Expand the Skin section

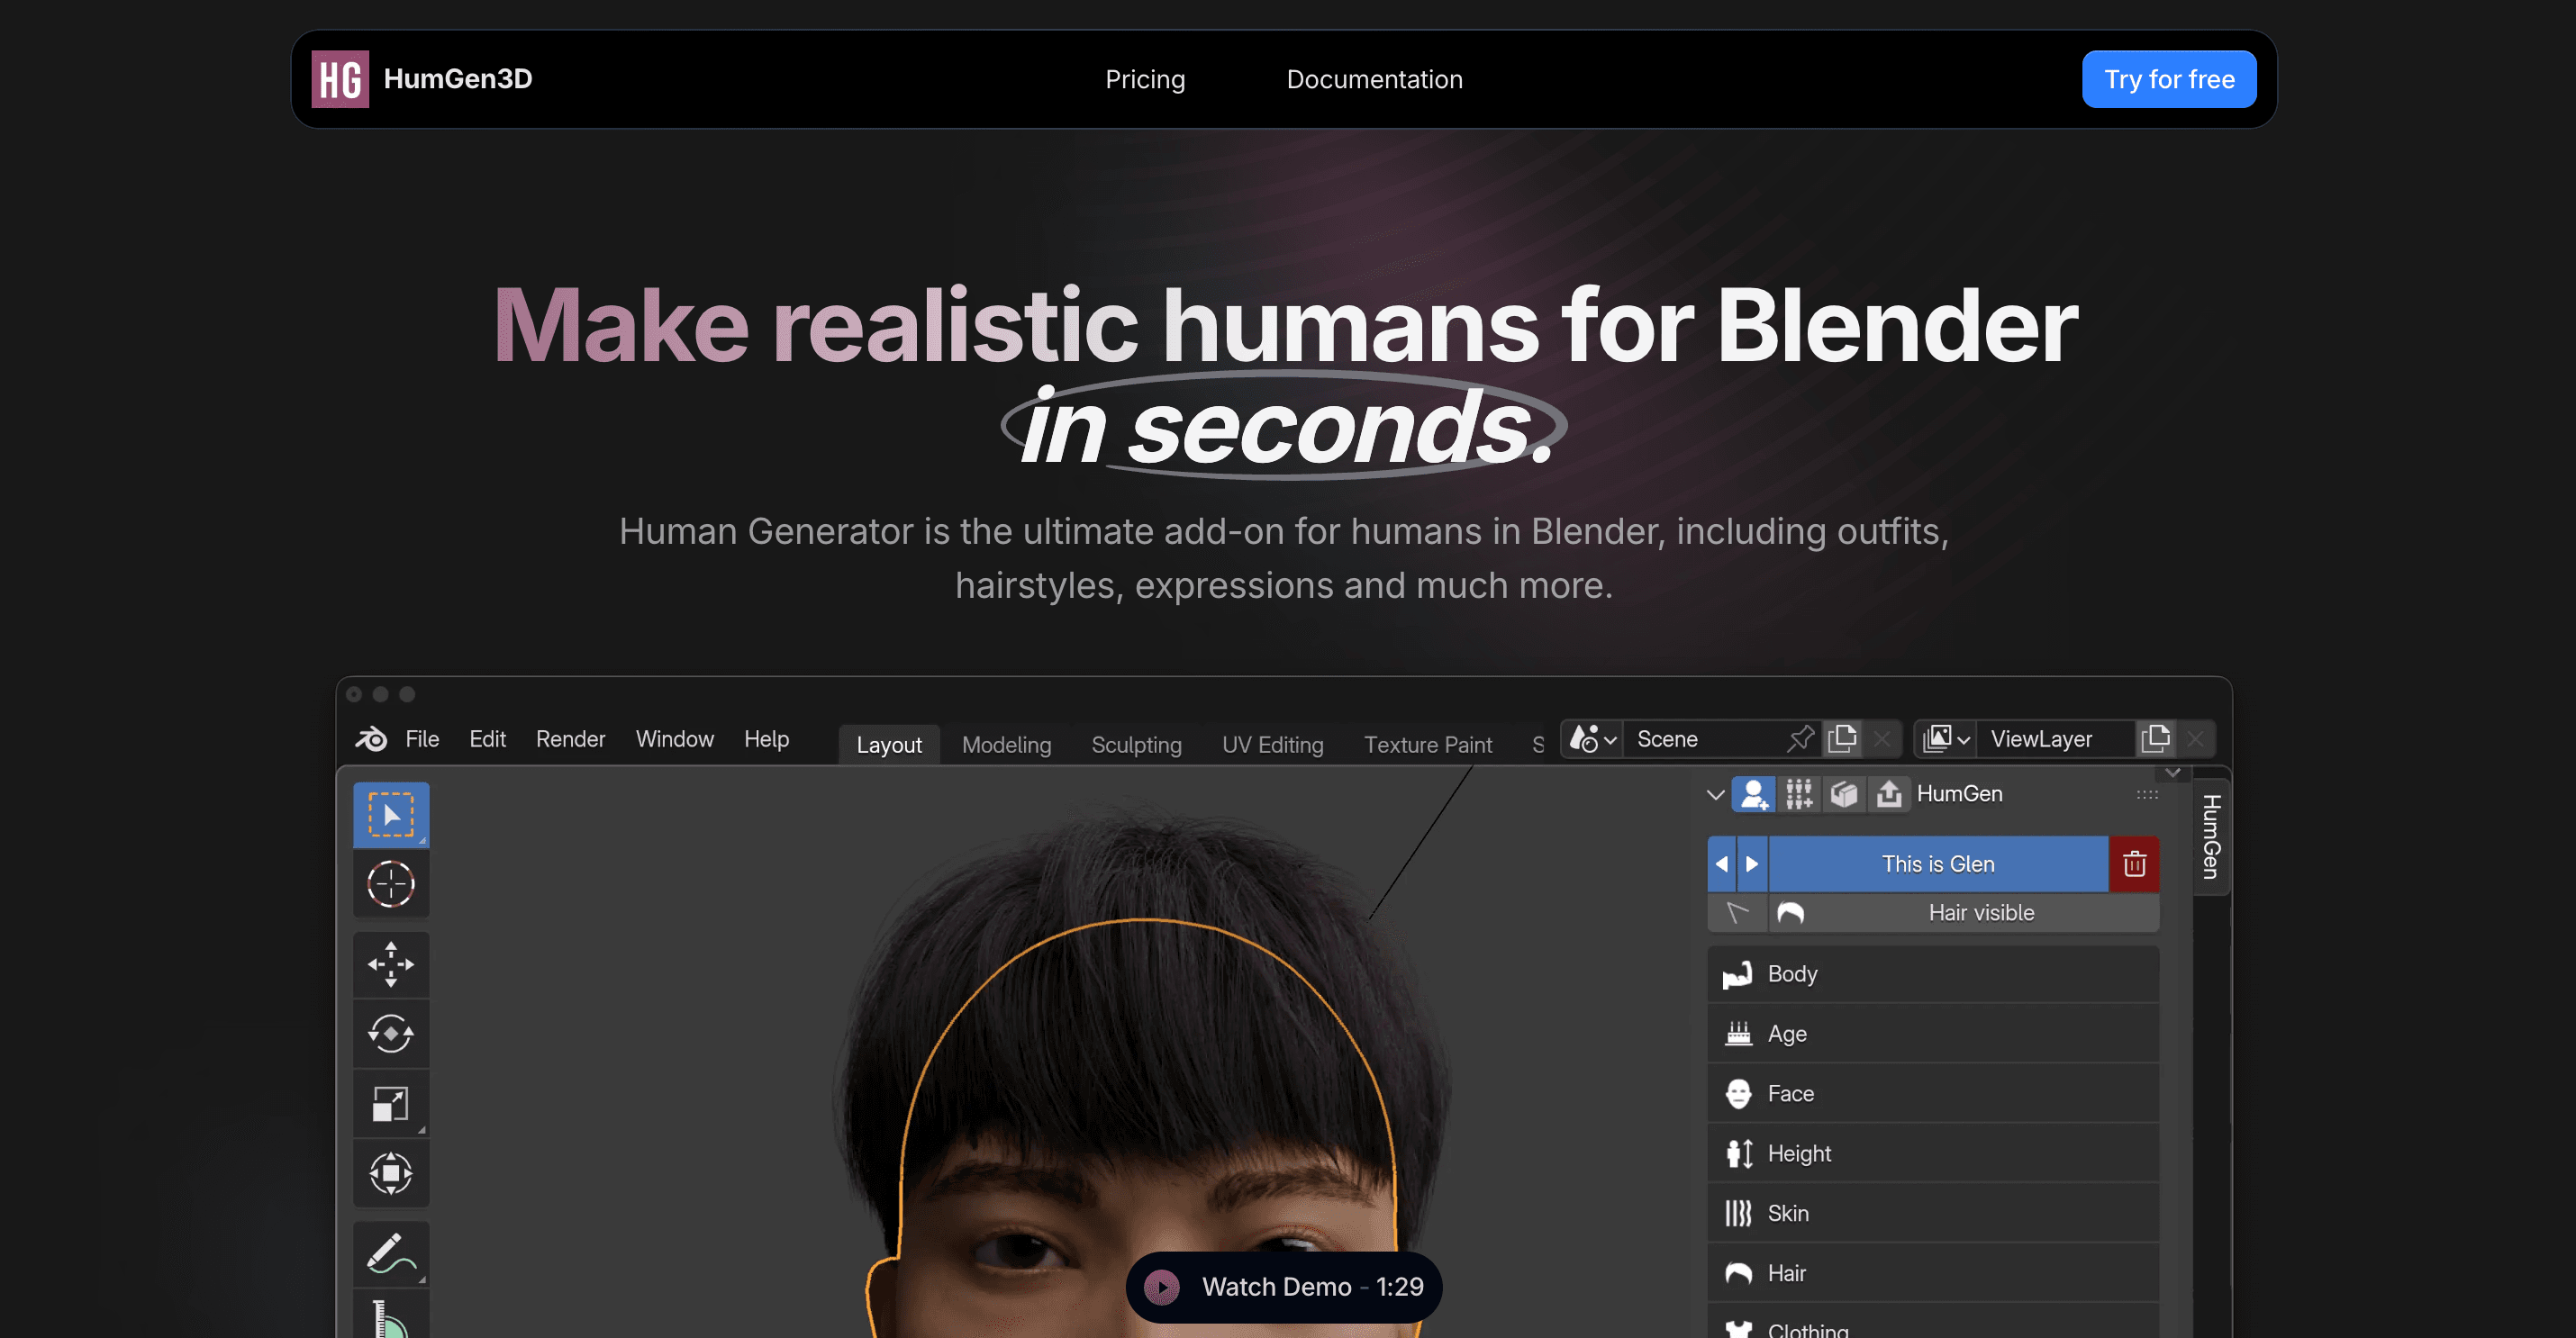click(x=1933, y=1214)
